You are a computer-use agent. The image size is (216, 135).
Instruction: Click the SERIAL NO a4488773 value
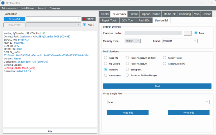click(23, 40)
